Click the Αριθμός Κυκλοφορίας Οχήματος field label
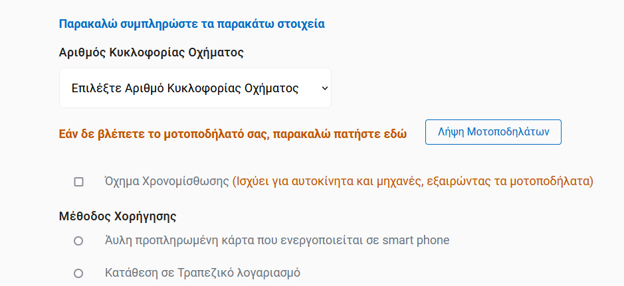Image resolution: width=624 pixels, height=286 pixels. 152,52
